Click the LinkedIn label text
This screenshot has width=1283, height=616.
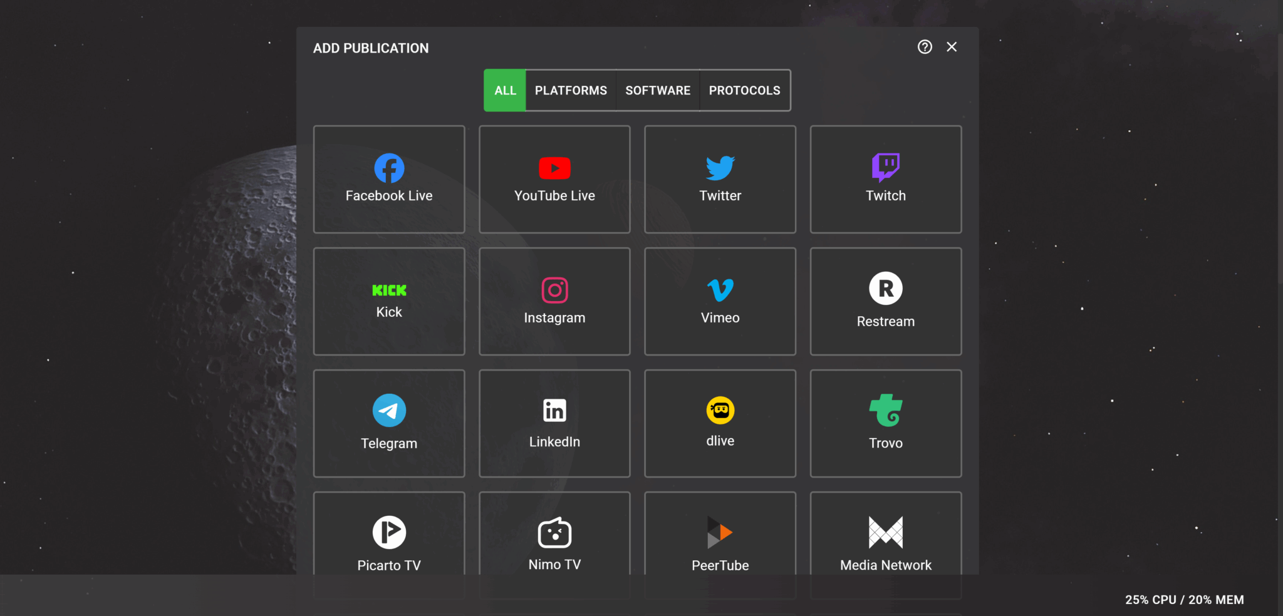tap(554, 441)
